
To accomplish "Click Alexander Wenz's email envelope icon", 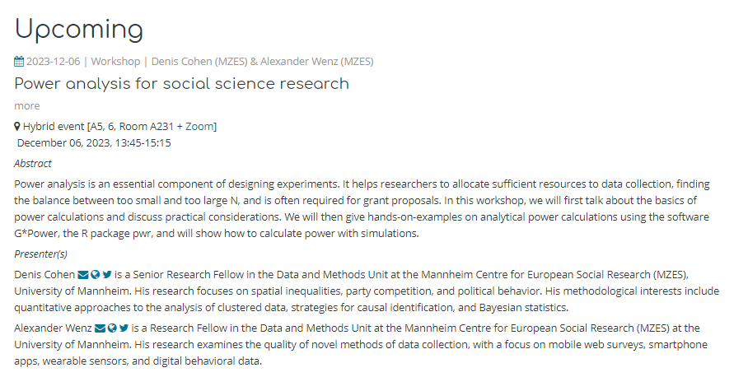I will pos(100,328).
